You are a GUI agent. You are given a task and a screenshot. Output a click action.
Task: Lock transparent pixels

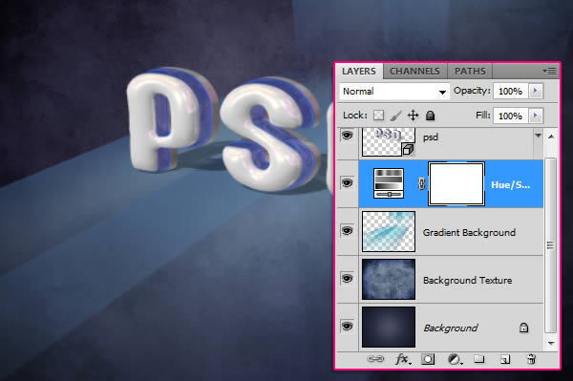[x=378, y=116]
